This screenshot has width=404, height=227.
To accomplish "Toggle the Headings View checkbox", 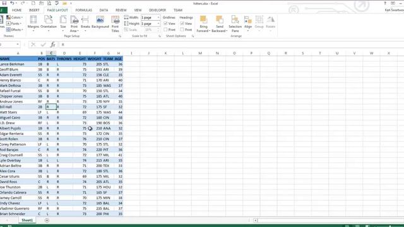I will tap(182, 23).
